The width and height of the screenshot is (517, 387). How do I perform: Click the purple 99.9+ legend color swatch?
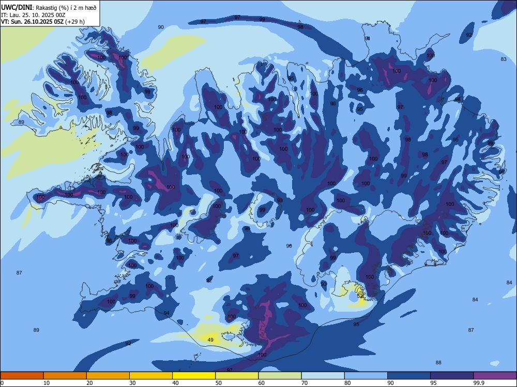point(495,376)
